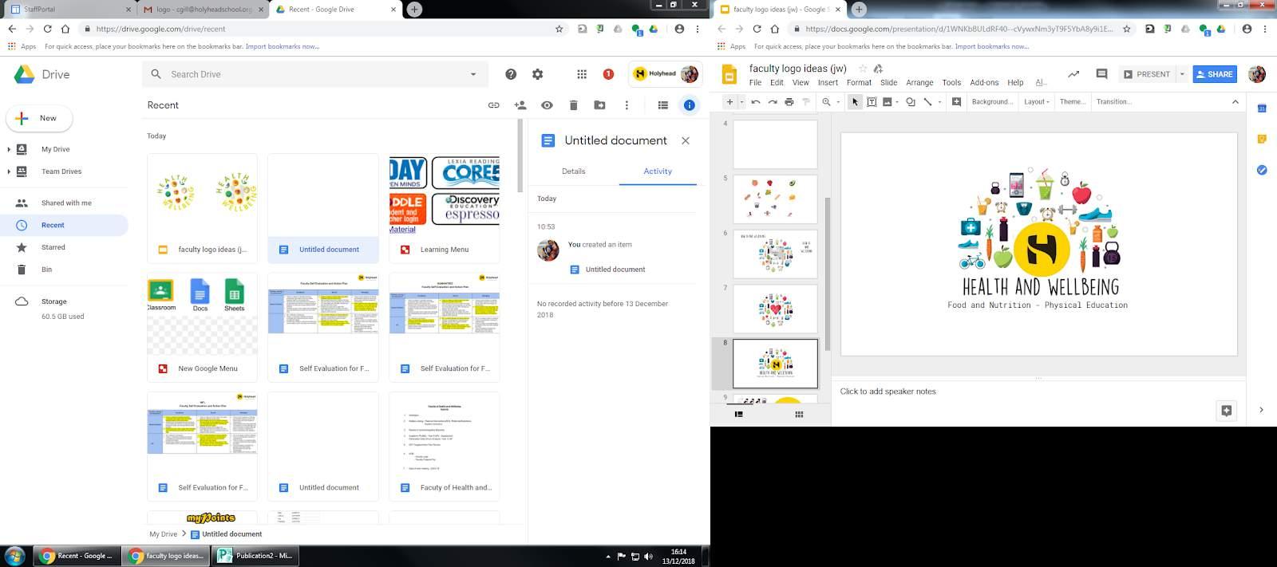
Task: Open Insert menu in Slides
Action: 828,82
